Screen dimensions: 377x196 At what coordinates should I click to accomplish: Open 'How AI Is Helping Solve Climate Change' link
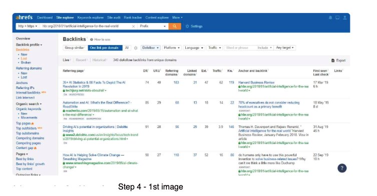point(93,157)
